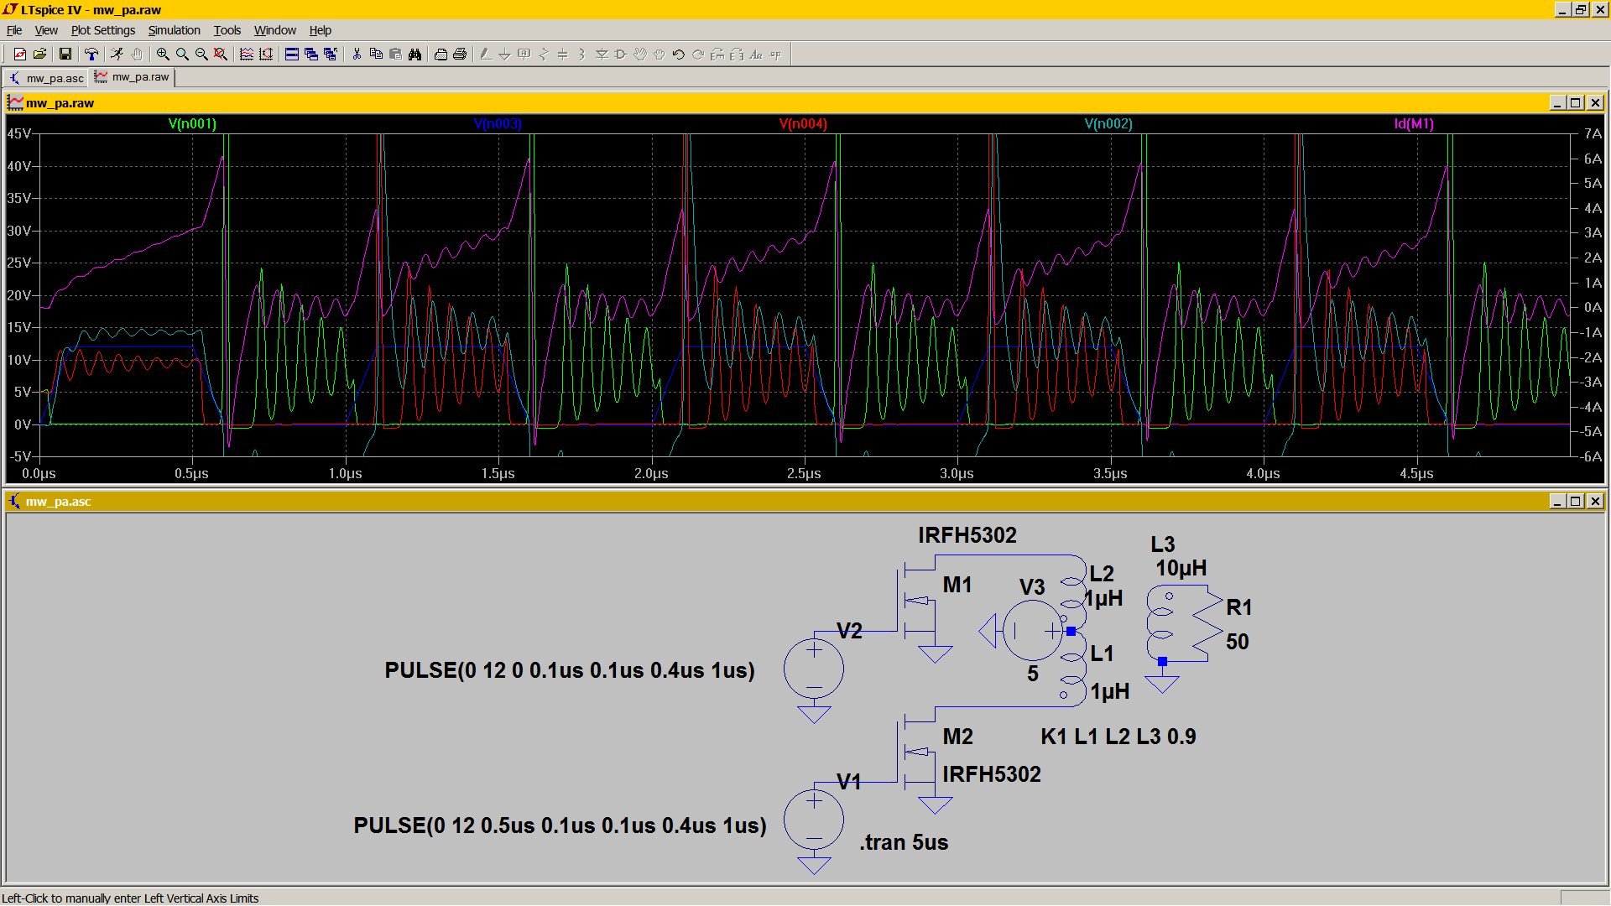Image resolution: width=1611 pixels, height=906 pixels.
Task: Click the V(n004) red trace label
Action: [803, 124]
